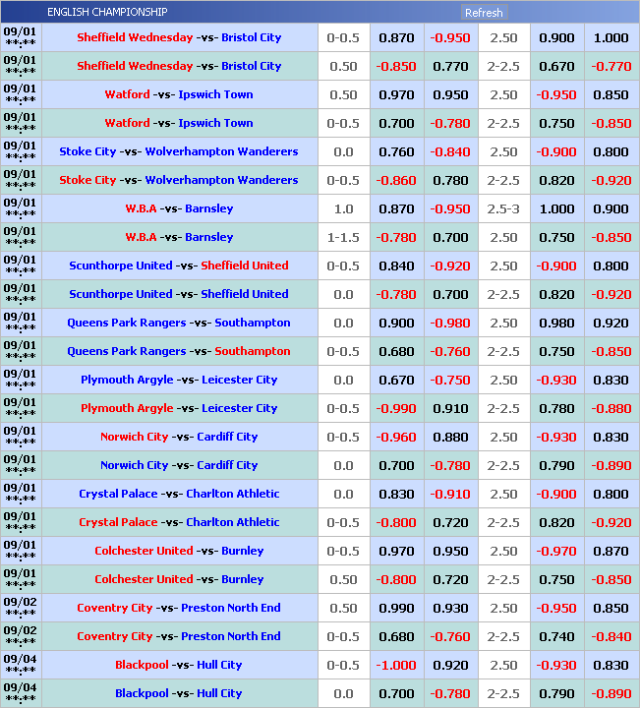The height and width of the screenshot is (708, 640).
Task: Click Bristol City in the 0.50 handicap row
Action: pos(251,66)
